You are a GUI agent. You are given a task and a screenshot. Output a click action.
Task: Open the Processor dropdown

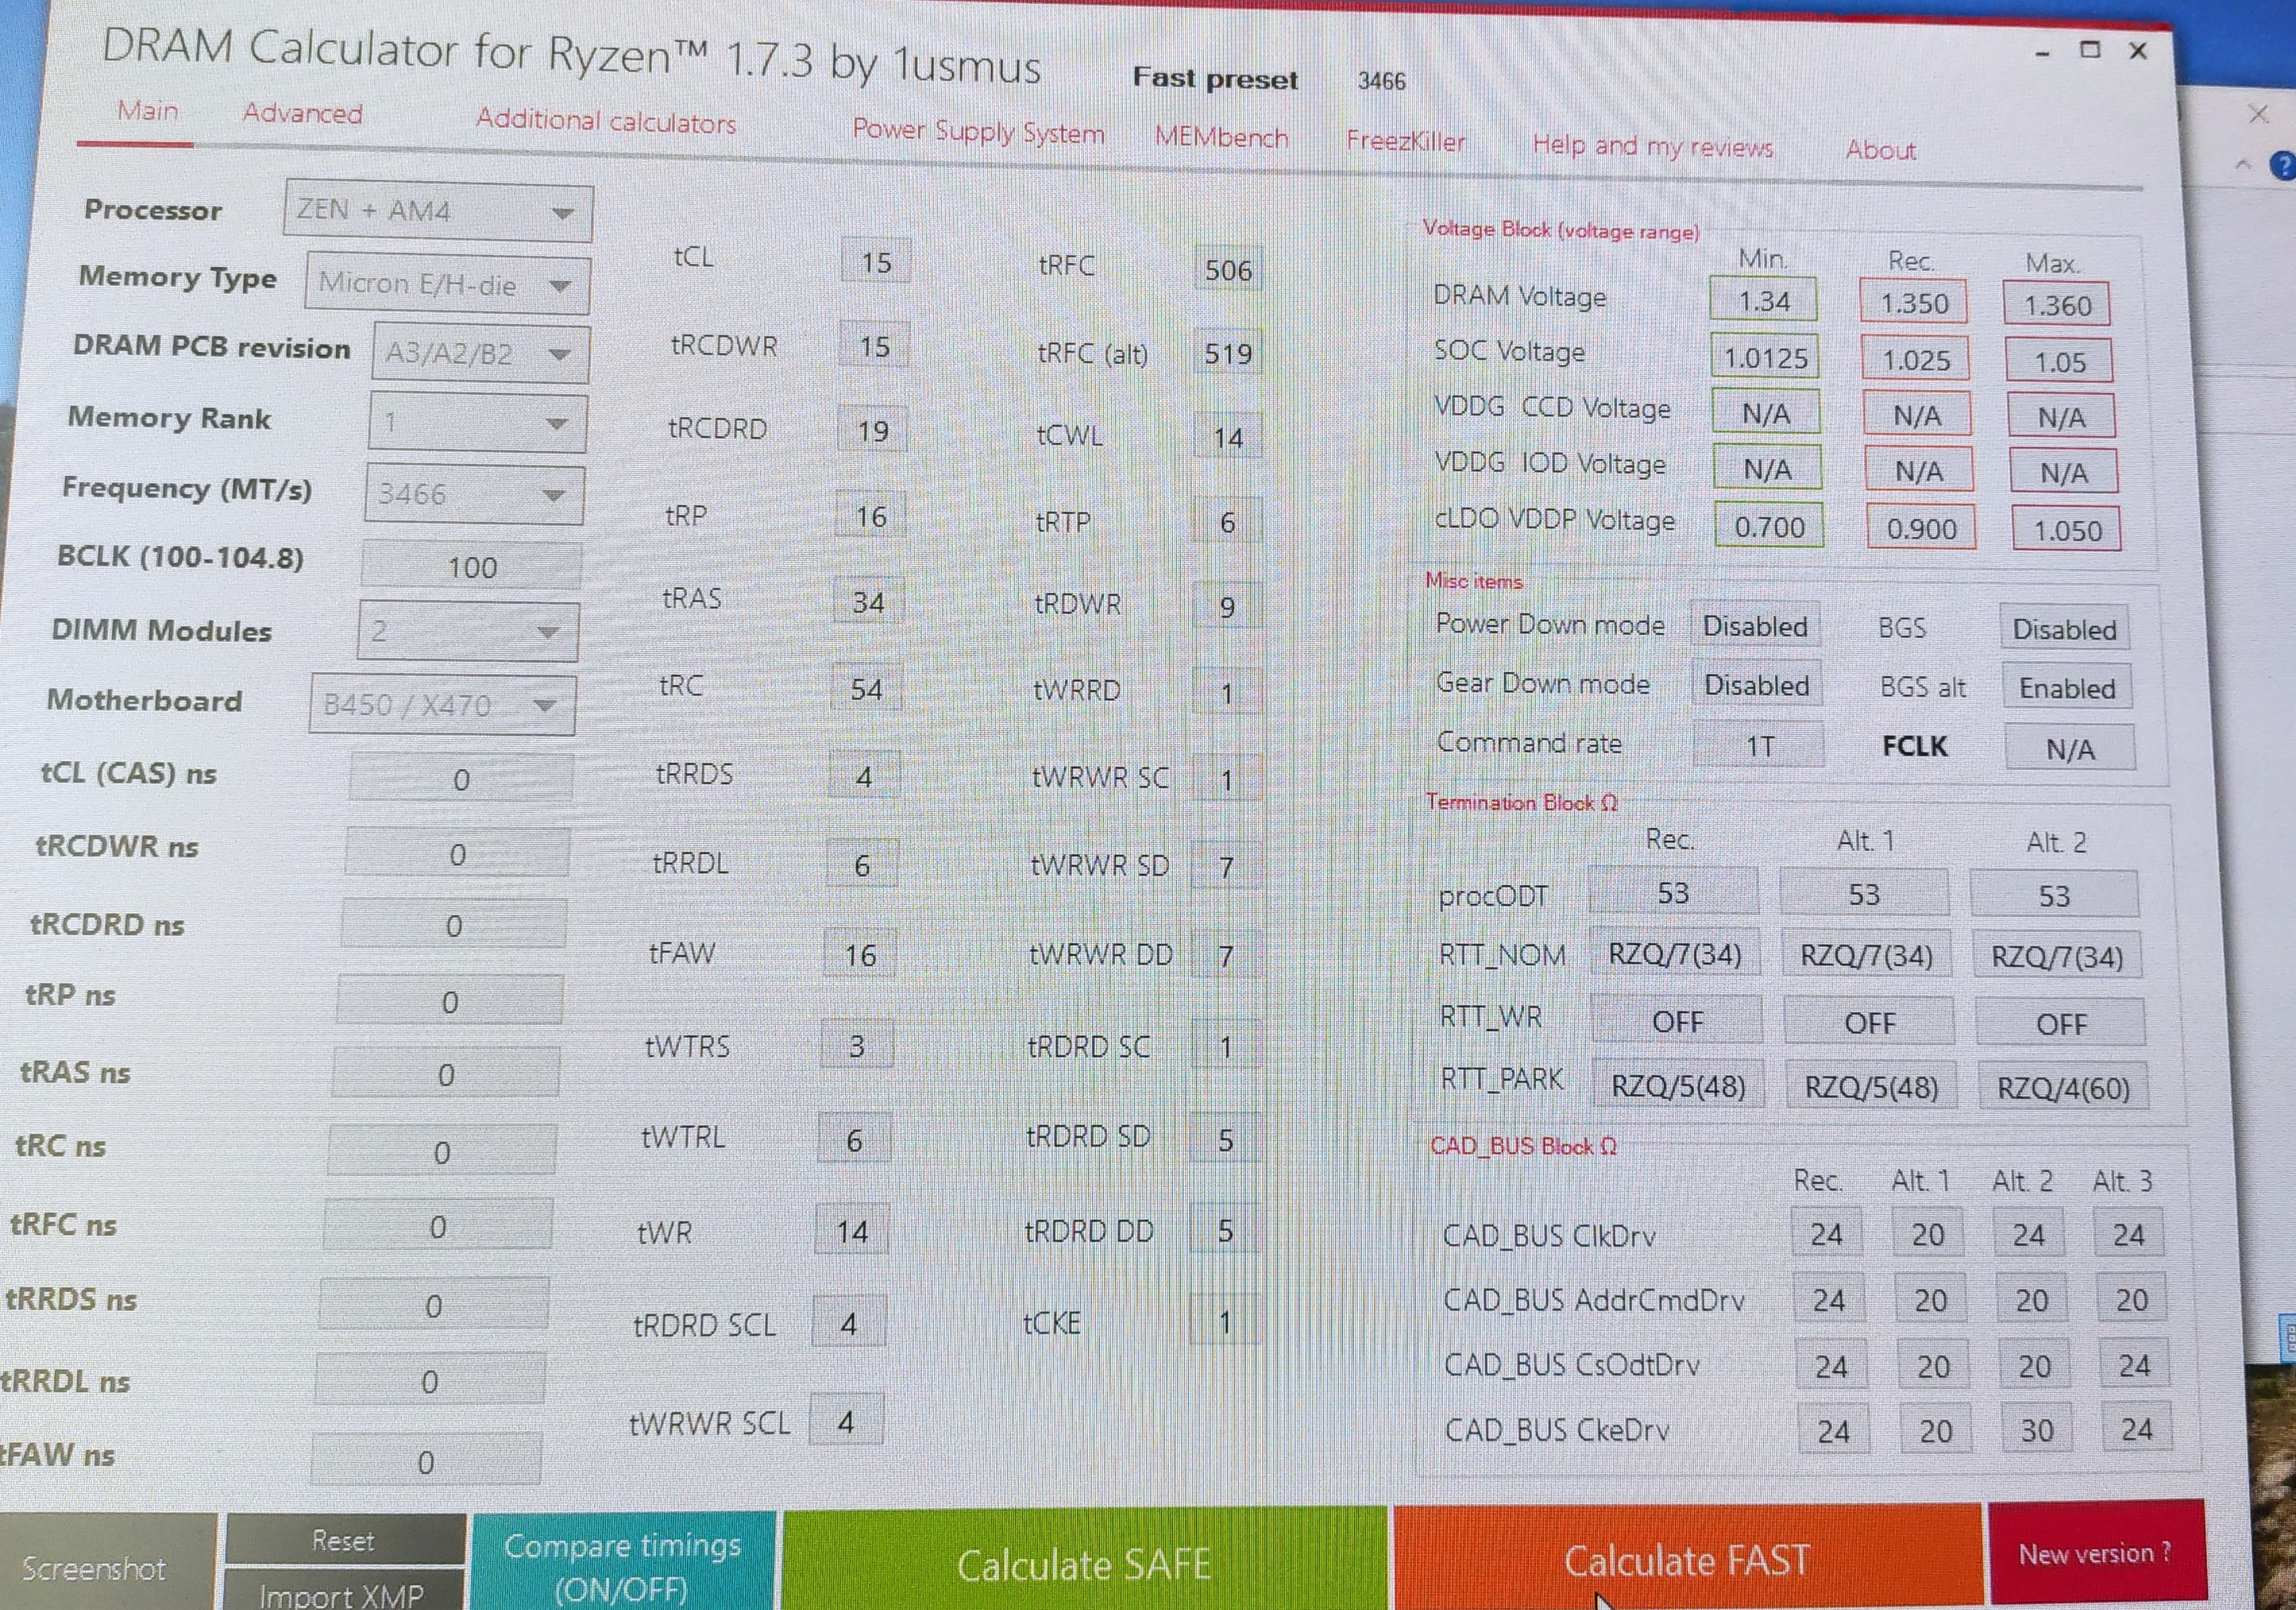coord(438,211)
